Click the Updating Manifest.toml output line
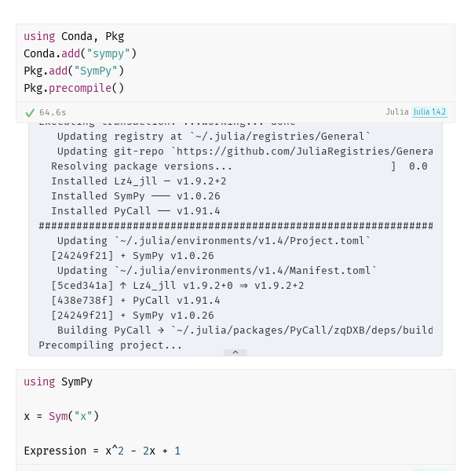 pos(217,271)
